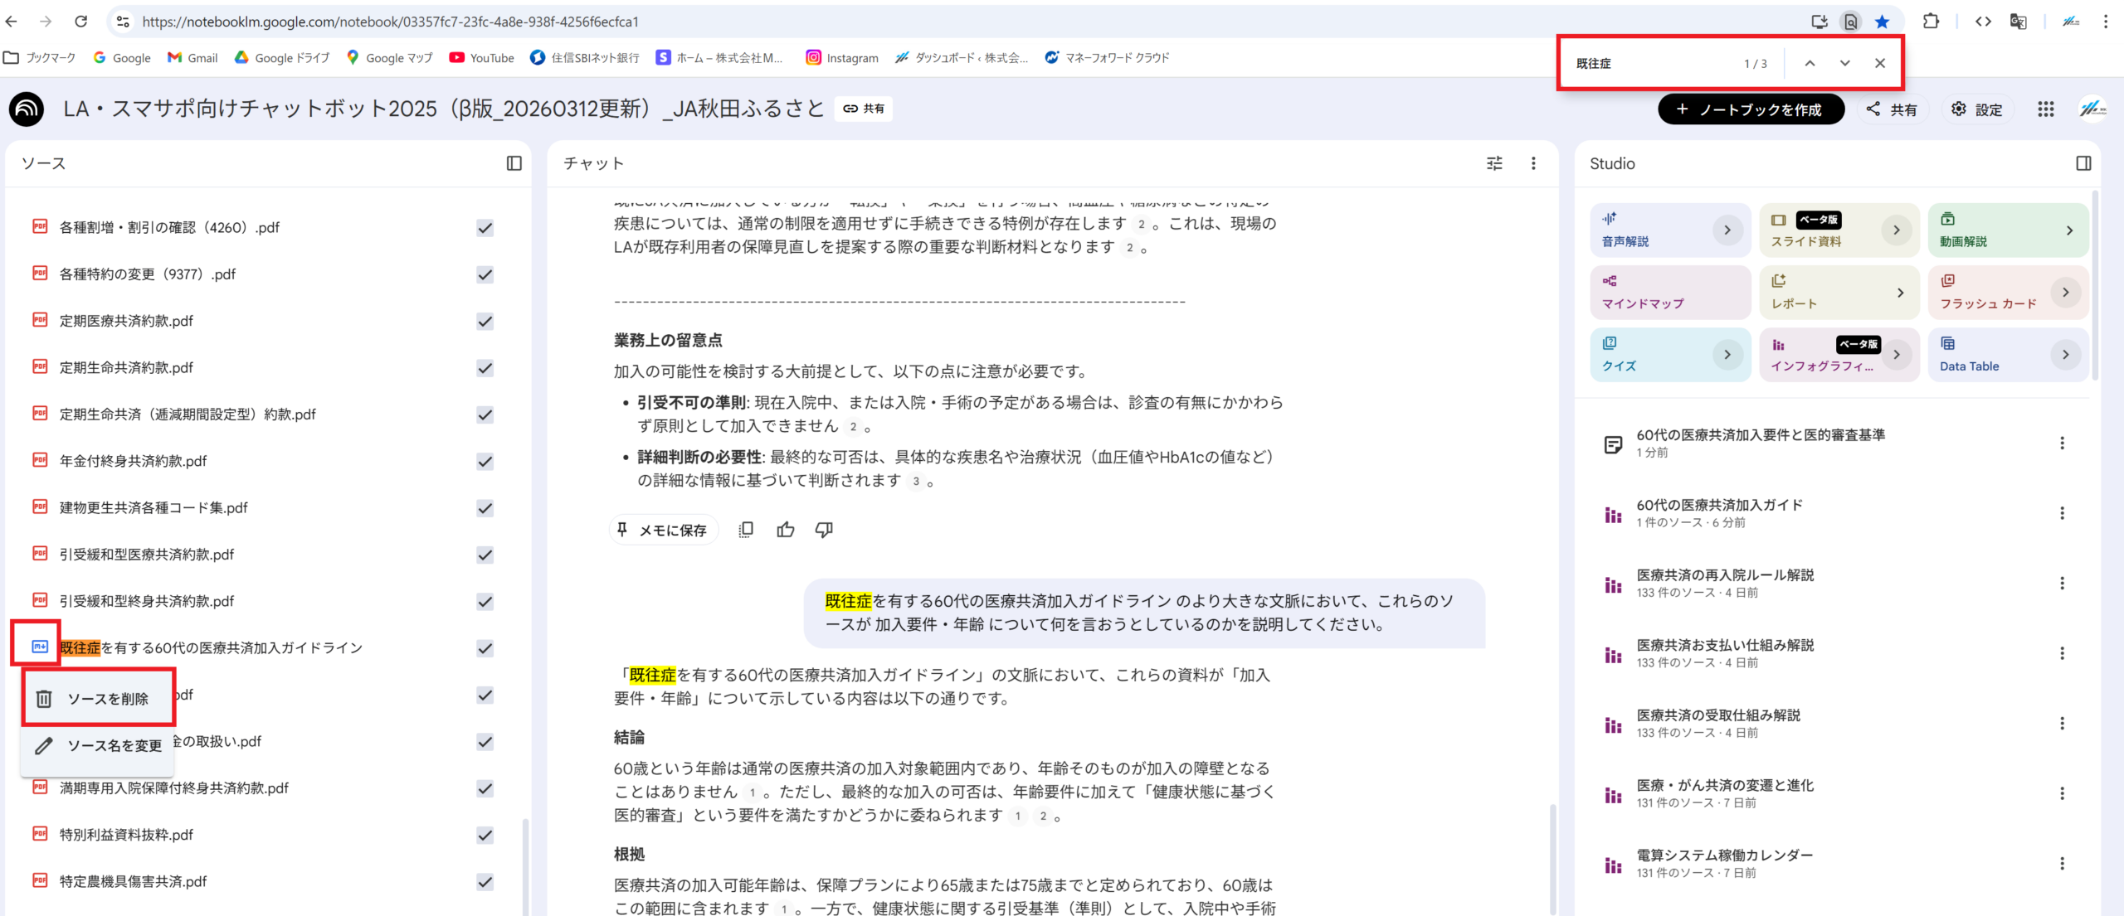Deselect the 特別利益資料抜粋.pdf checkbox
This screenshot has height=916, width=2124.
pyautogui.click(x=485, y=836)
